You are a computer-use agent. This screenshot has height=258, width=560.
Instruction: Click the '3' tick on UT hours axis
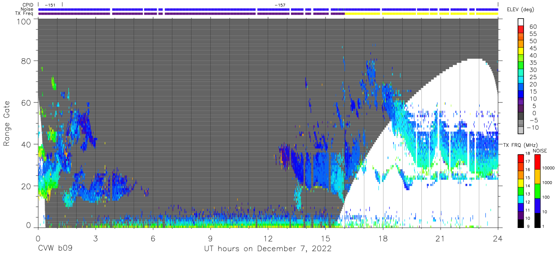point(96,238)
